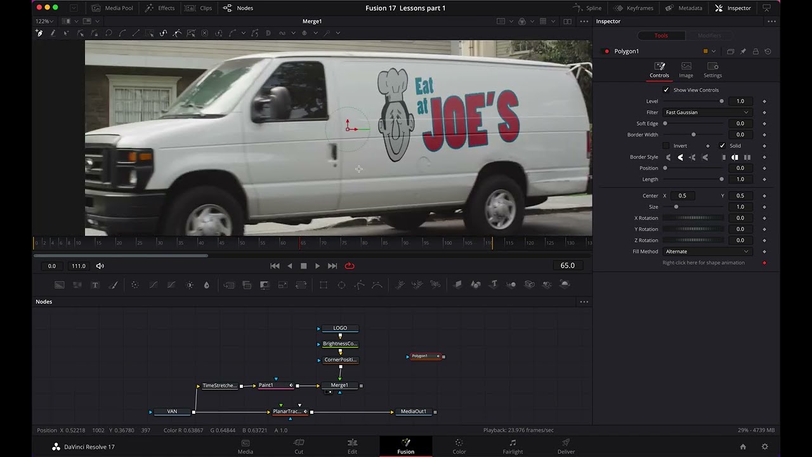Open Inspector panel options menu (three dots)
812x457 pixels.
(771, 22)
